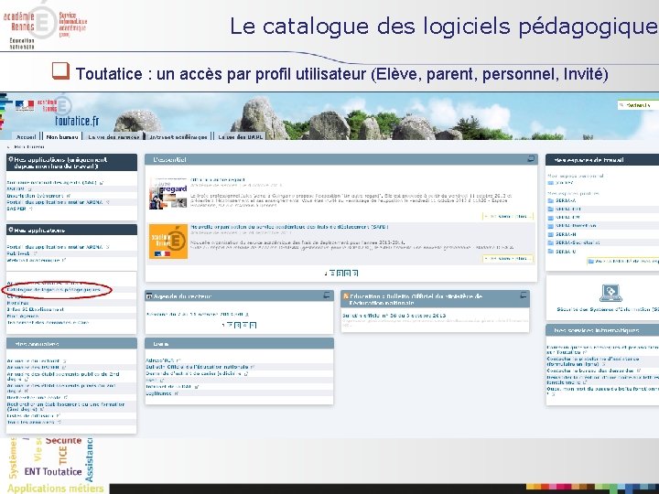
Task: Click the SERIA-N folder icon
Action: pyautogui.click(x=551, y=234)
